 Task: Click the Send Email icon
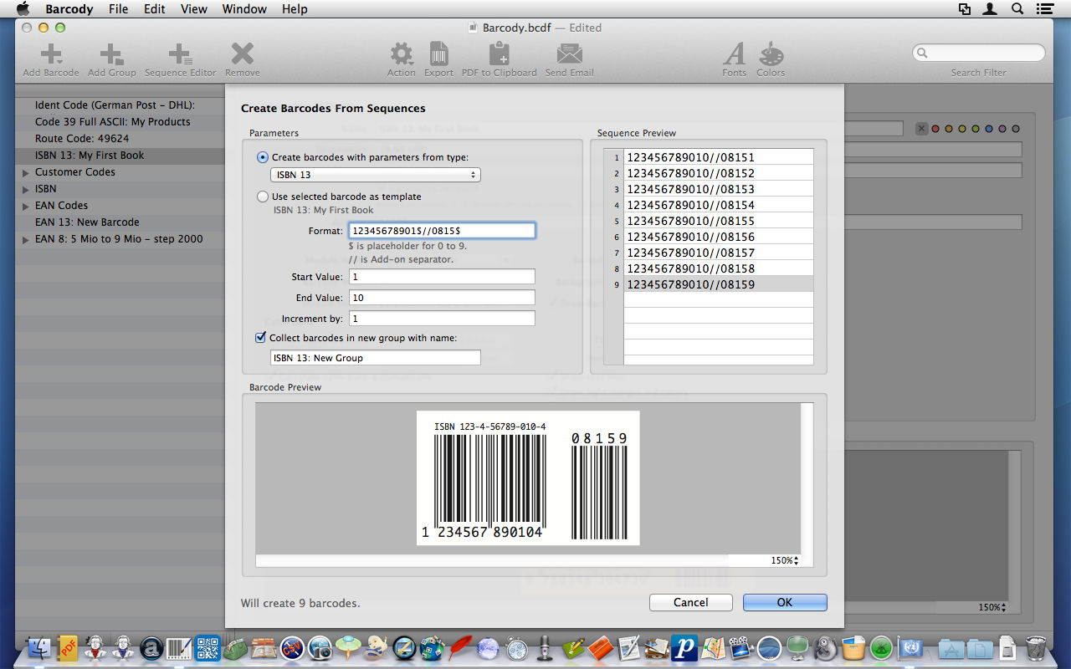(569, 54)
